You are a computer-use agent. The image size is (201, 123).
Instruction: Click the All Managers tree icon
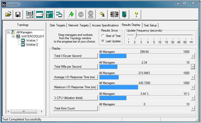[13, 32]
